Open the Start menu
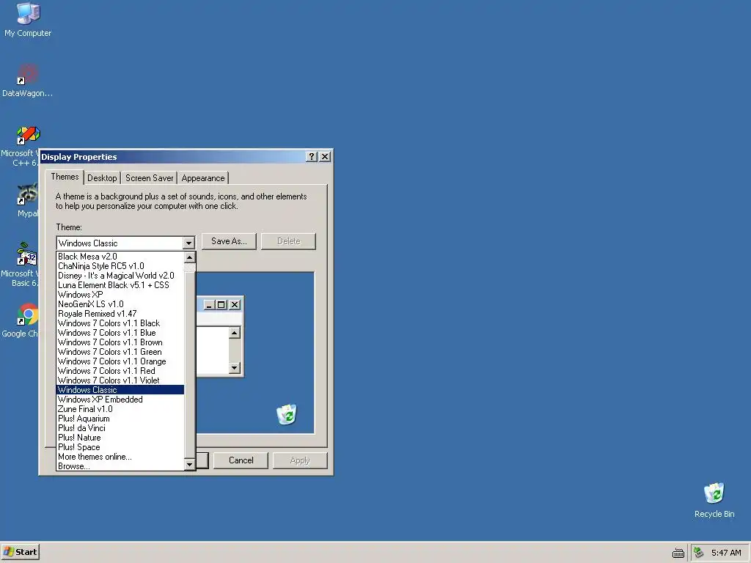751x563 pixels. pyautogui.click(x=20, y=552)
